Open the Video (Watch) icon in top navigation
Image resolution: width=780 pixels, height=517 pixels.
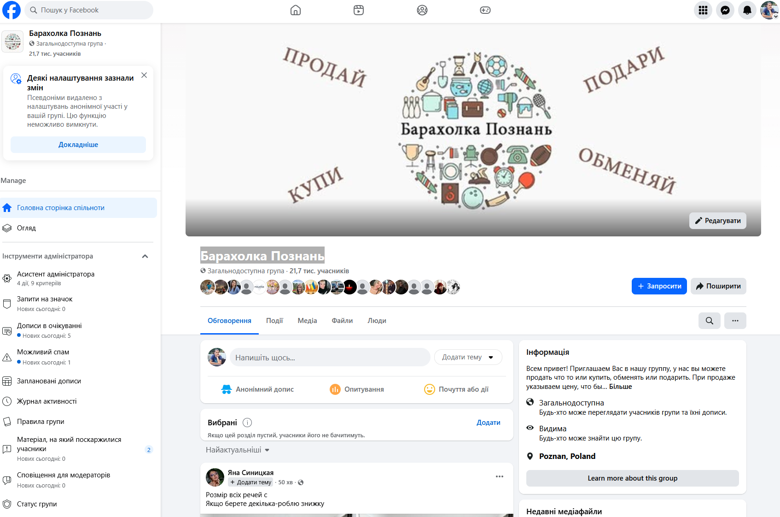pos(359,10)
